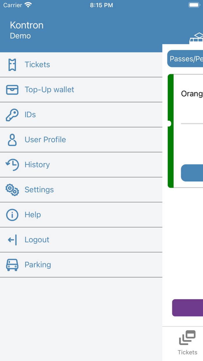This screenshot has height=361, width=203.
Task: Tap the info circle icon for Help
Action: (x=12, y=215)
